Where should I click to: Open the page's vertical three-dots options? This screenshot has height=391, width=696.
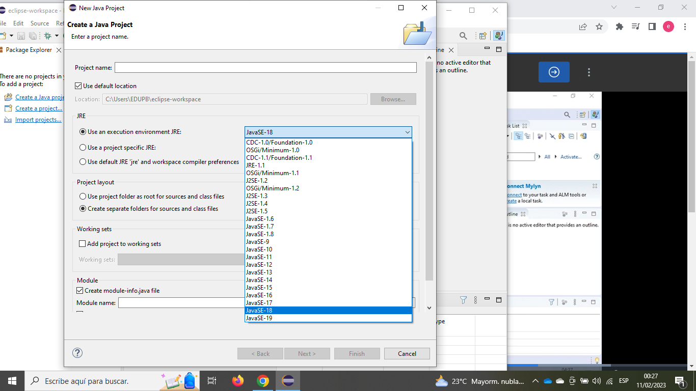pyautogui.click(x=589, y=72)
